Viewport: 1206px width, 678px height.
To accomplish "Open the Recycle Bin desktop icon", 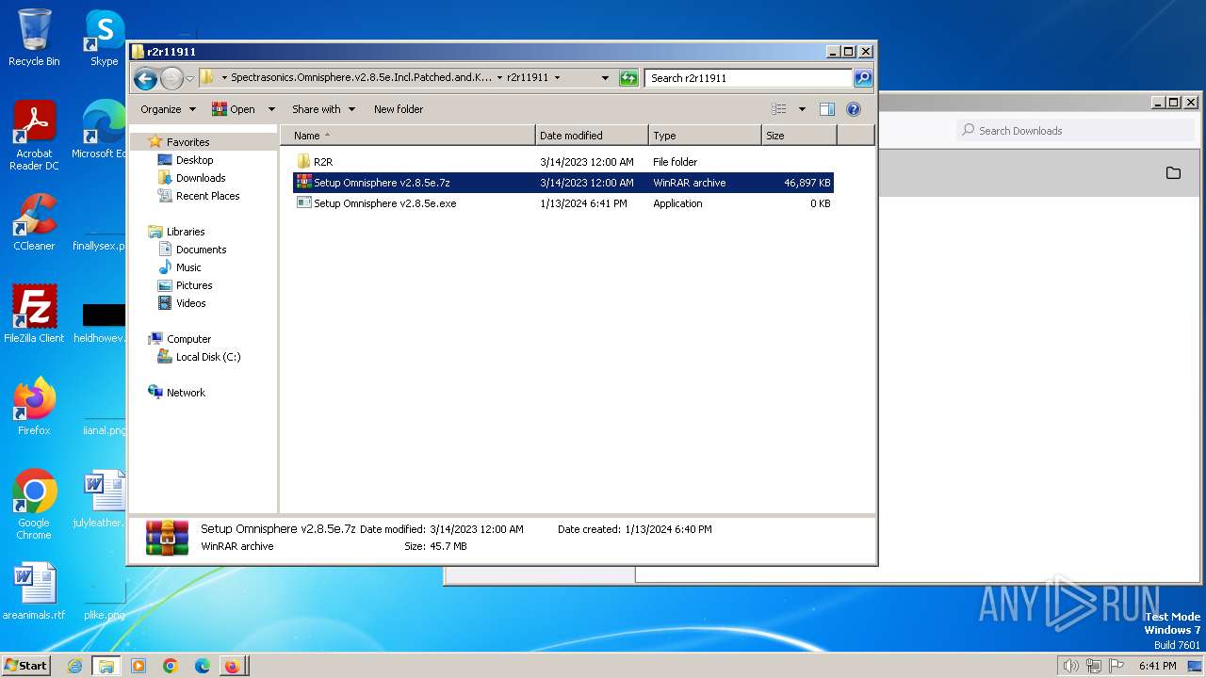I will (x=34, y=38).
